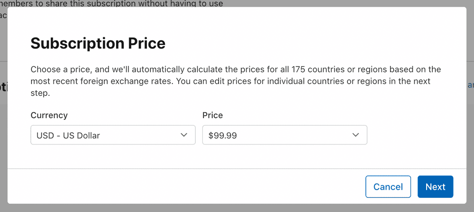Click the Currency field chevron arrow
474x212 pixels.
tap(184, 135)
